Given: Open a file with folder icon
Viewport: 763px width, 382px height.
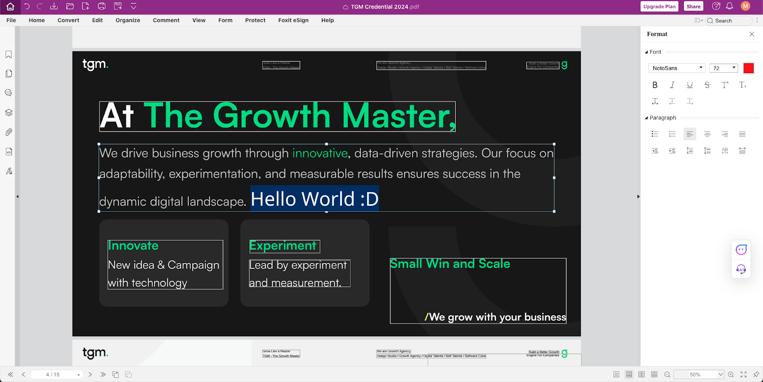Looking at the screenshot, I should click(70, 7).
